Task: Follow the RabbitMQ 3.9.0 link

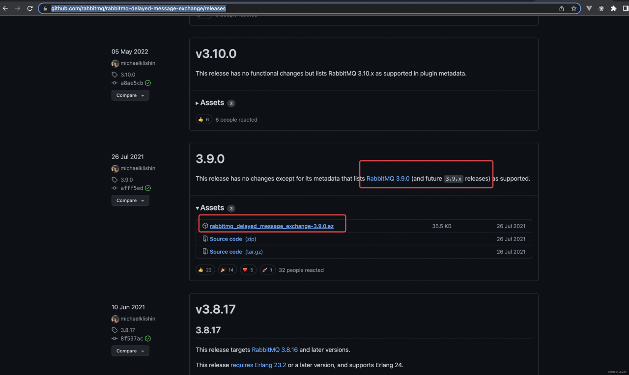Action: pos(388,179)
